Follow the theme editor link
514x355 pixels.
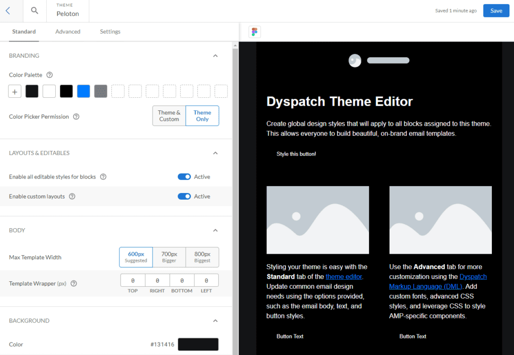click(x=343, y=277)
